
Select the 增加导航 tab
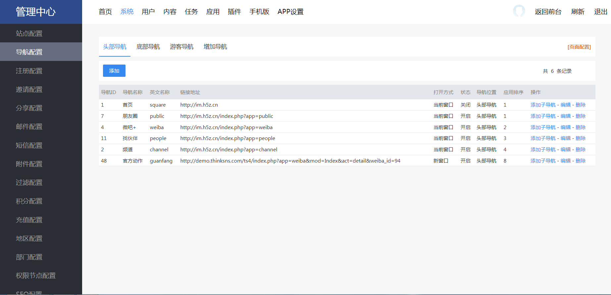coord(215,47)
